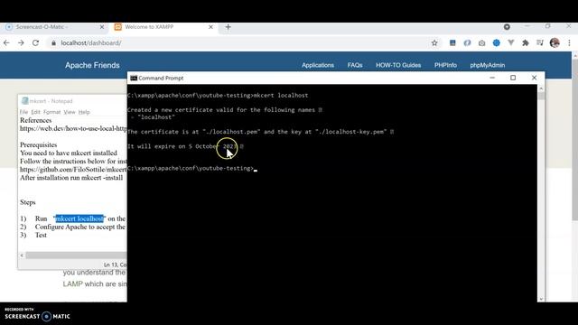Click the funnel-shaped extension icon

pyautogui.click(x=511, y=43)
